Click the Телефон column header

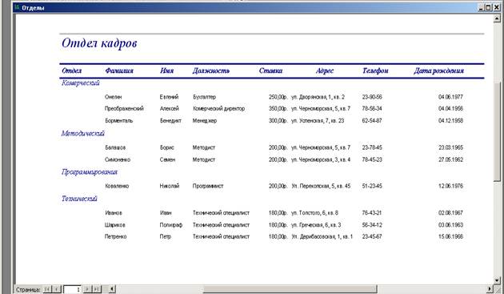(375, 70)
